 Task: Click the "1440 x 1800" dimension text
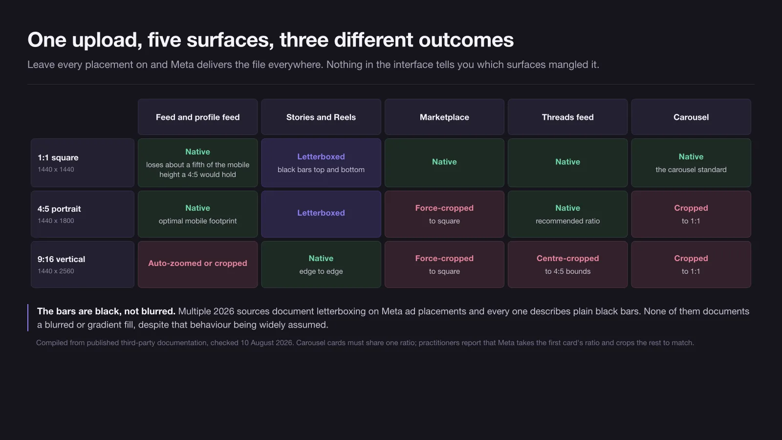tap(56, 221)
